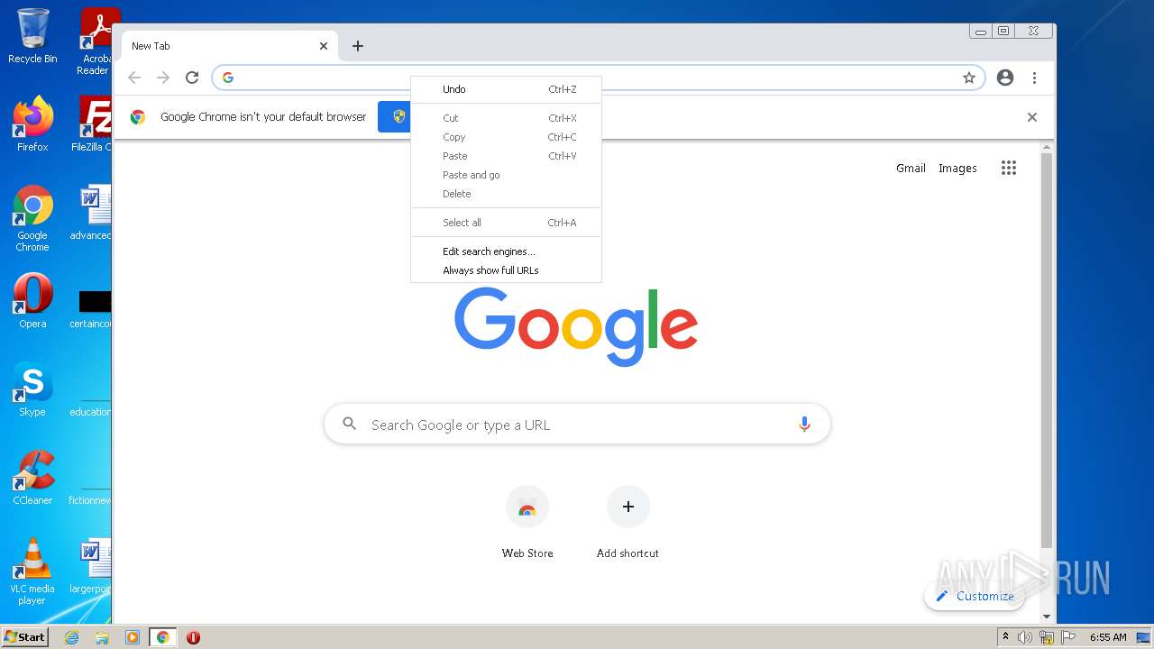Choose Paste in the context menu

pyautogui.click(x=506, y=156)
